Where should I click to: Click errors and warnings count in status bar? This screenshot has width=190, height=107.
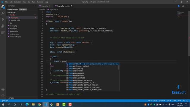pyautogui.click(x=5, y=101)
